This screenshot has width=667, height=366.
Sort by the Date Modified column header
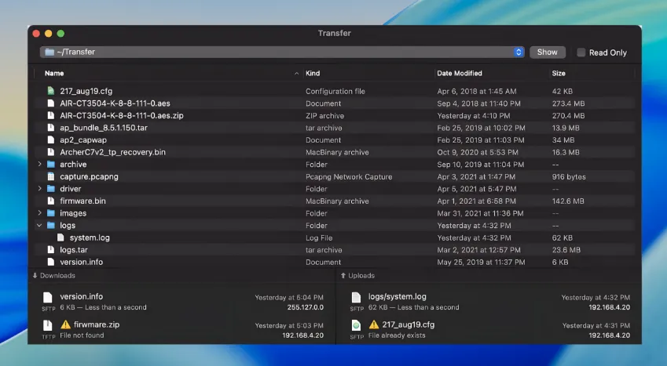pos(460,74)
